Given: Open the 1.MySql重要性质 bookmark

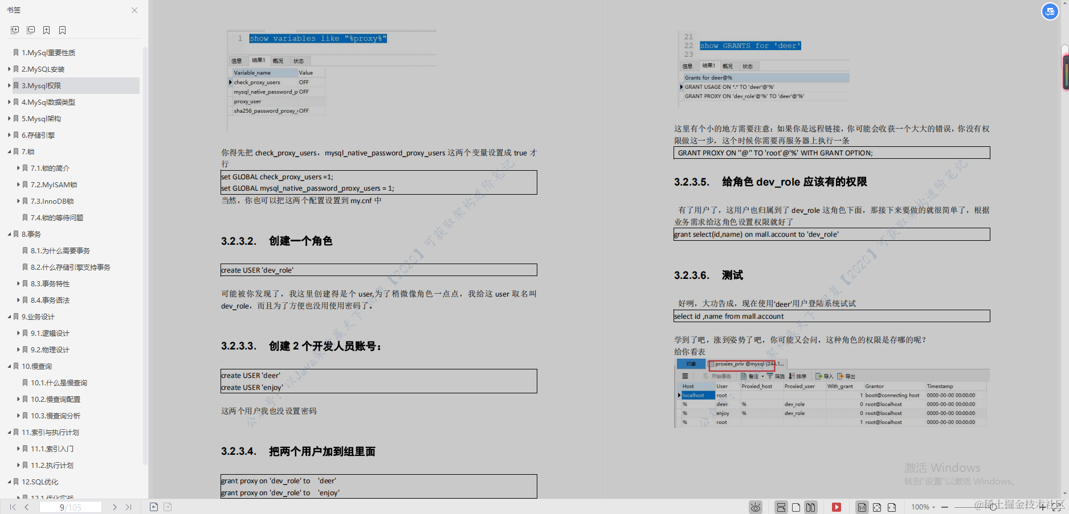Looking at the screenshot, I should tap(48, 53).
